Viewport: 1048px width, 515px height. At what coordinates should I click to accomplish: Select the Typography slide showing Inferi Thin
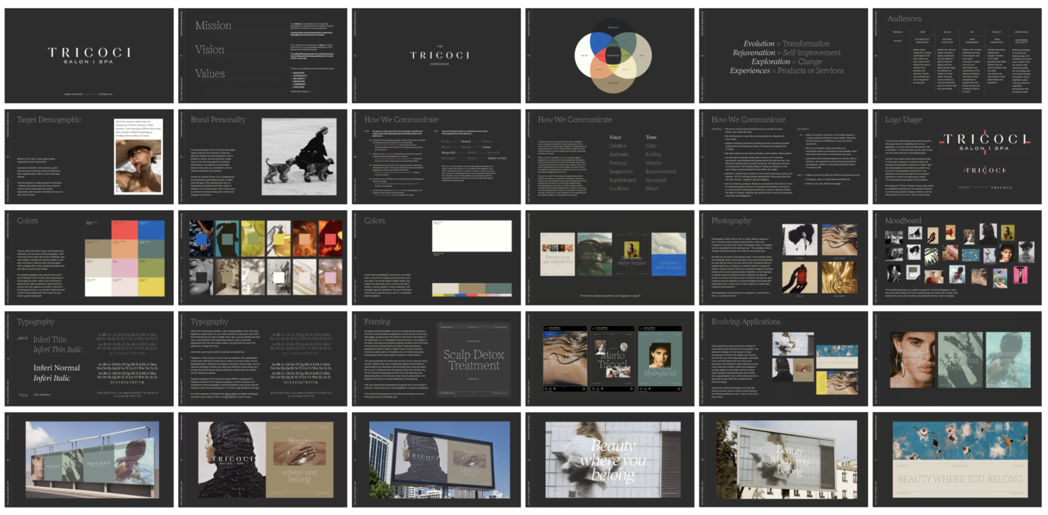[x=89, y=358]
